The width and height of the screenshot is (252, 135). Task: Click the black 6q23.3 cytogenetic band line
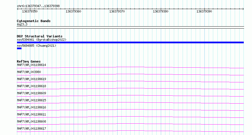tap(130, 27)
